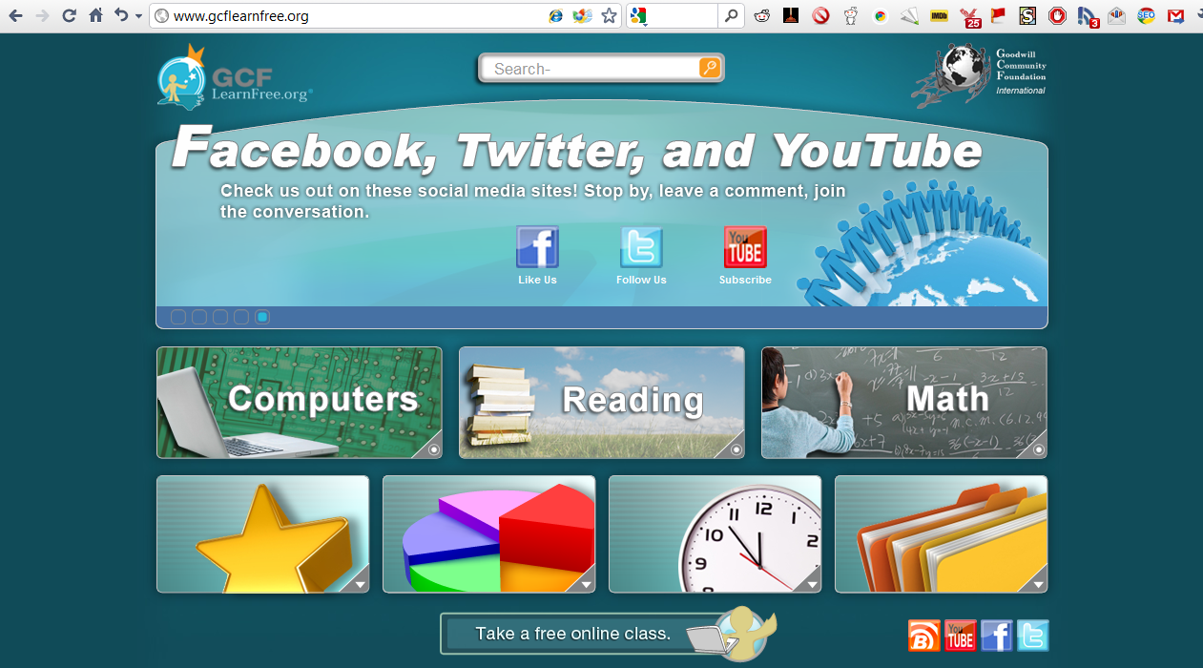Open the Math topic tile

pos(904,403)
